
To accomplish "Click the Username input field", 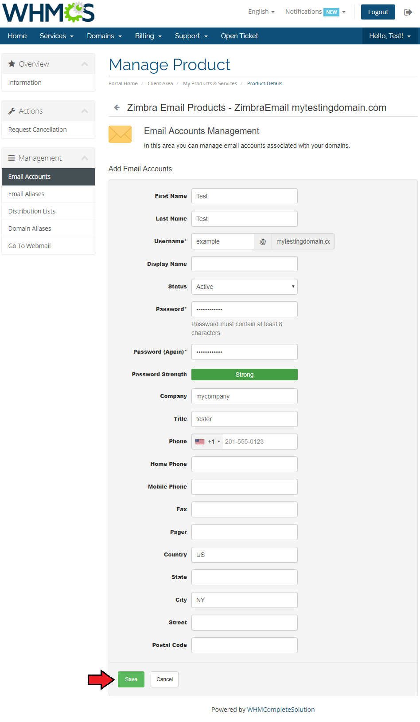I will [223, 241].
